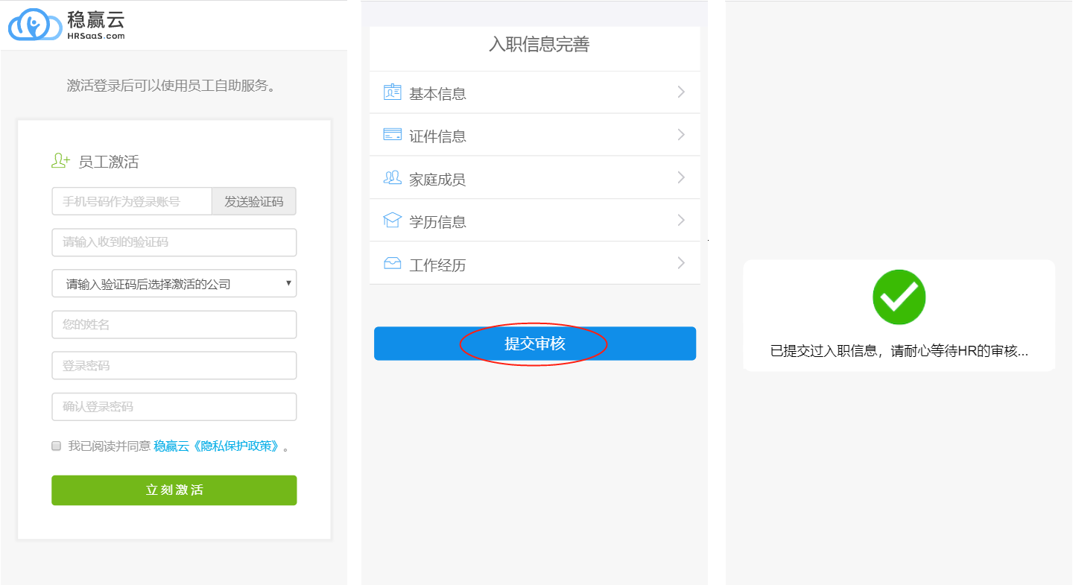Click the green success checkmark icon
The height and width of the screenshot is (585, 1073).
[x=899, y=297]
